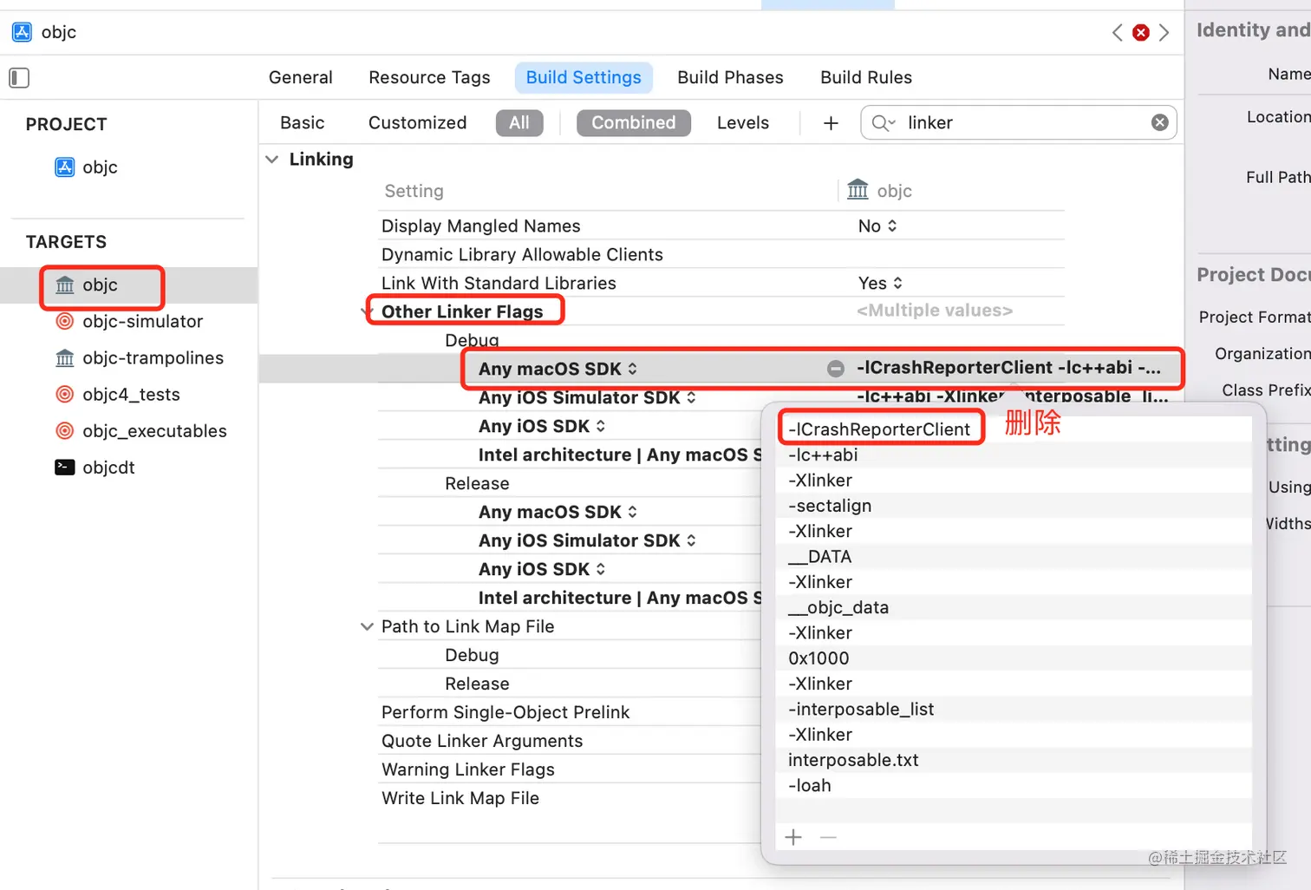Clear the linker search text
1311x890 pixels.
[1159, 122]
